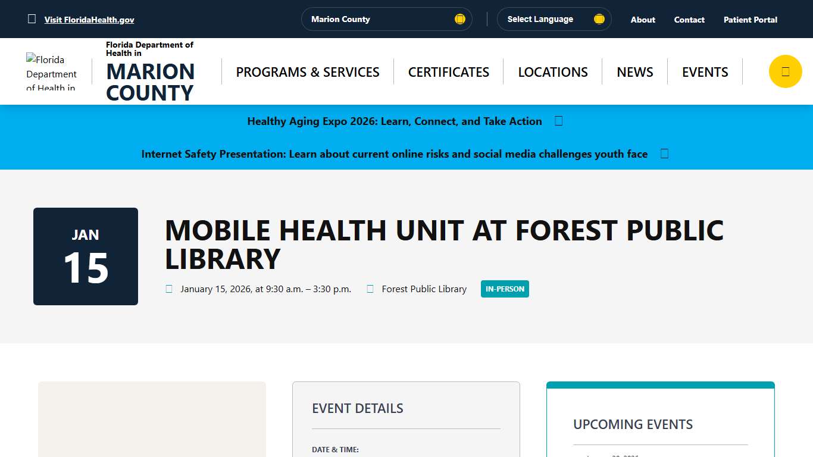813x457 pixels.
Task: Toggle the yellow indicator in the Select Language selector
Action: (599, 18)
